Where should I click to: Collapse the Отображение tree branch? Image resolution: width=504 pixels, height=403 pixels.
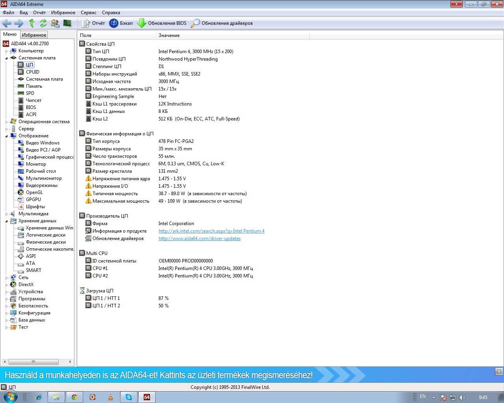coord(6,136)
